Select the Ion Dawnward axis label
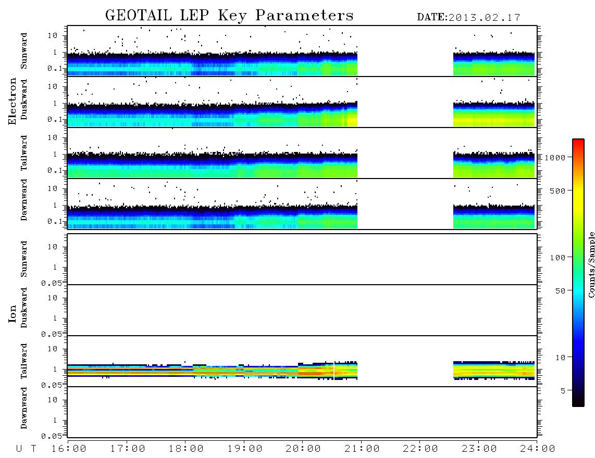The width and height of the screenshot is (595, 458). 24,408
